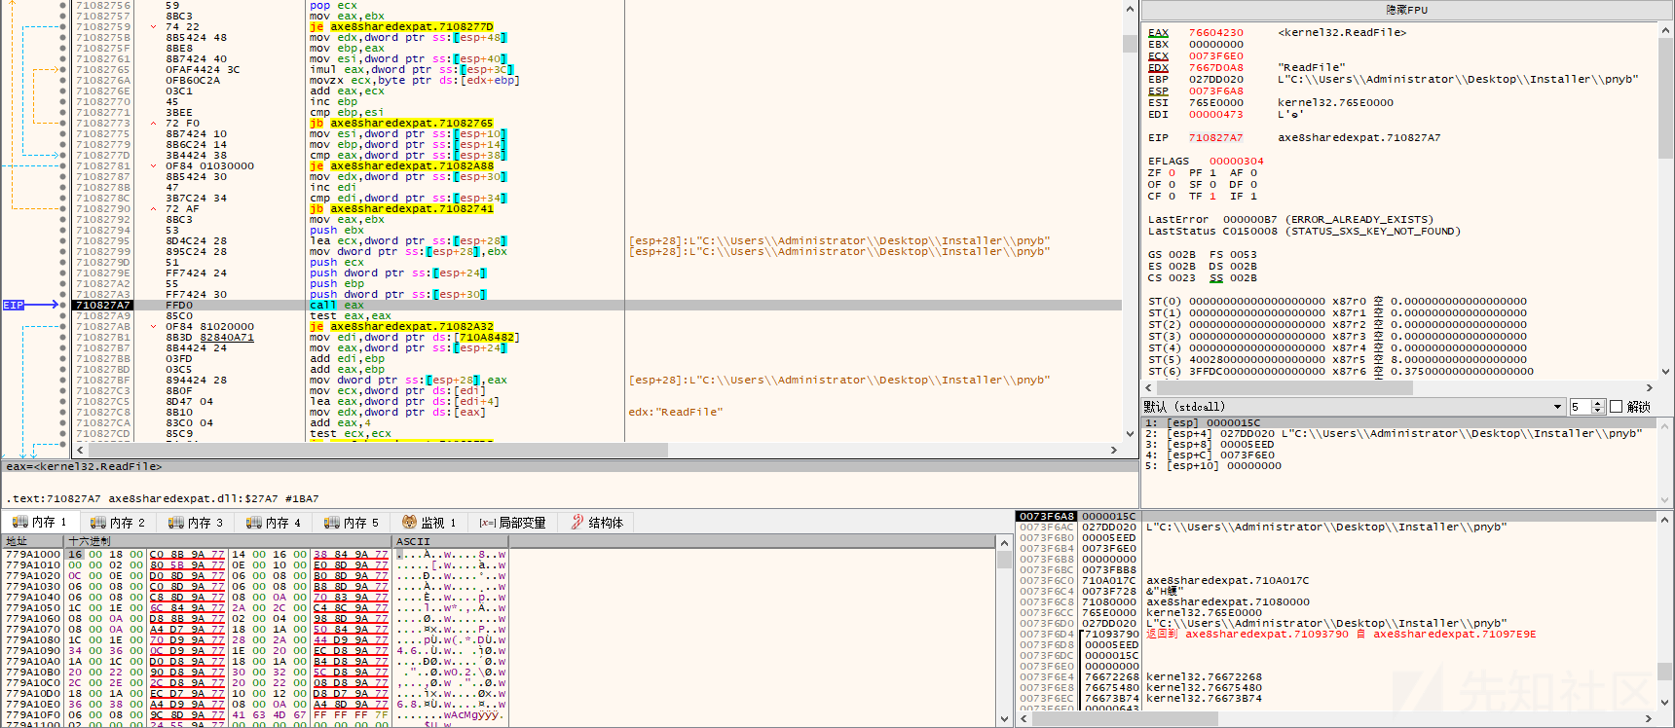Click the 隐藏FPU button
Viewport: 1675px width, 728px height.
1406,10
